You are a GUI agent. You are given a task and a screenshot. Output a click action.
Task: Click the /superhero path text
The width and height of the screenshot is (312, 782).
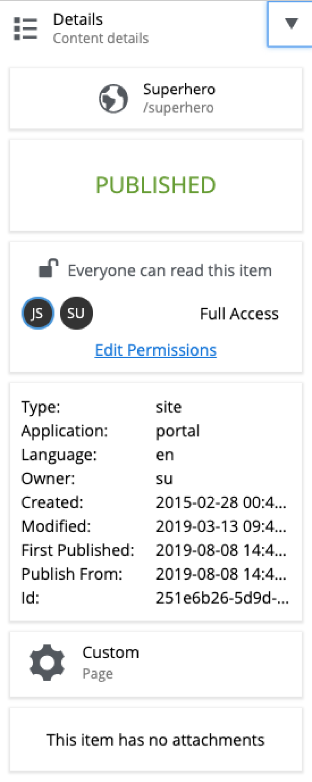pos(178,108)
